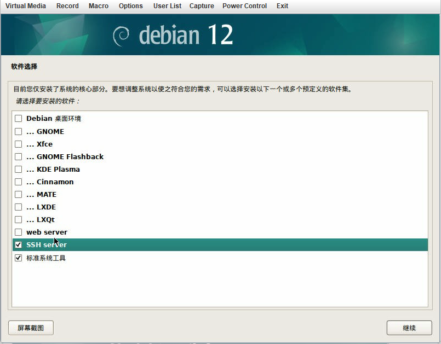The height and width of the screenshot is (344, 441).
Task: Enable GNOME Flashback installation
Action: [x=18, y=156]
